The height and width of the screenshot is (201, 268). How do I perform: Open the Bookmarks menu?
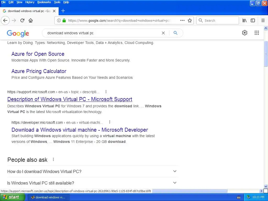tap(44, 2)
